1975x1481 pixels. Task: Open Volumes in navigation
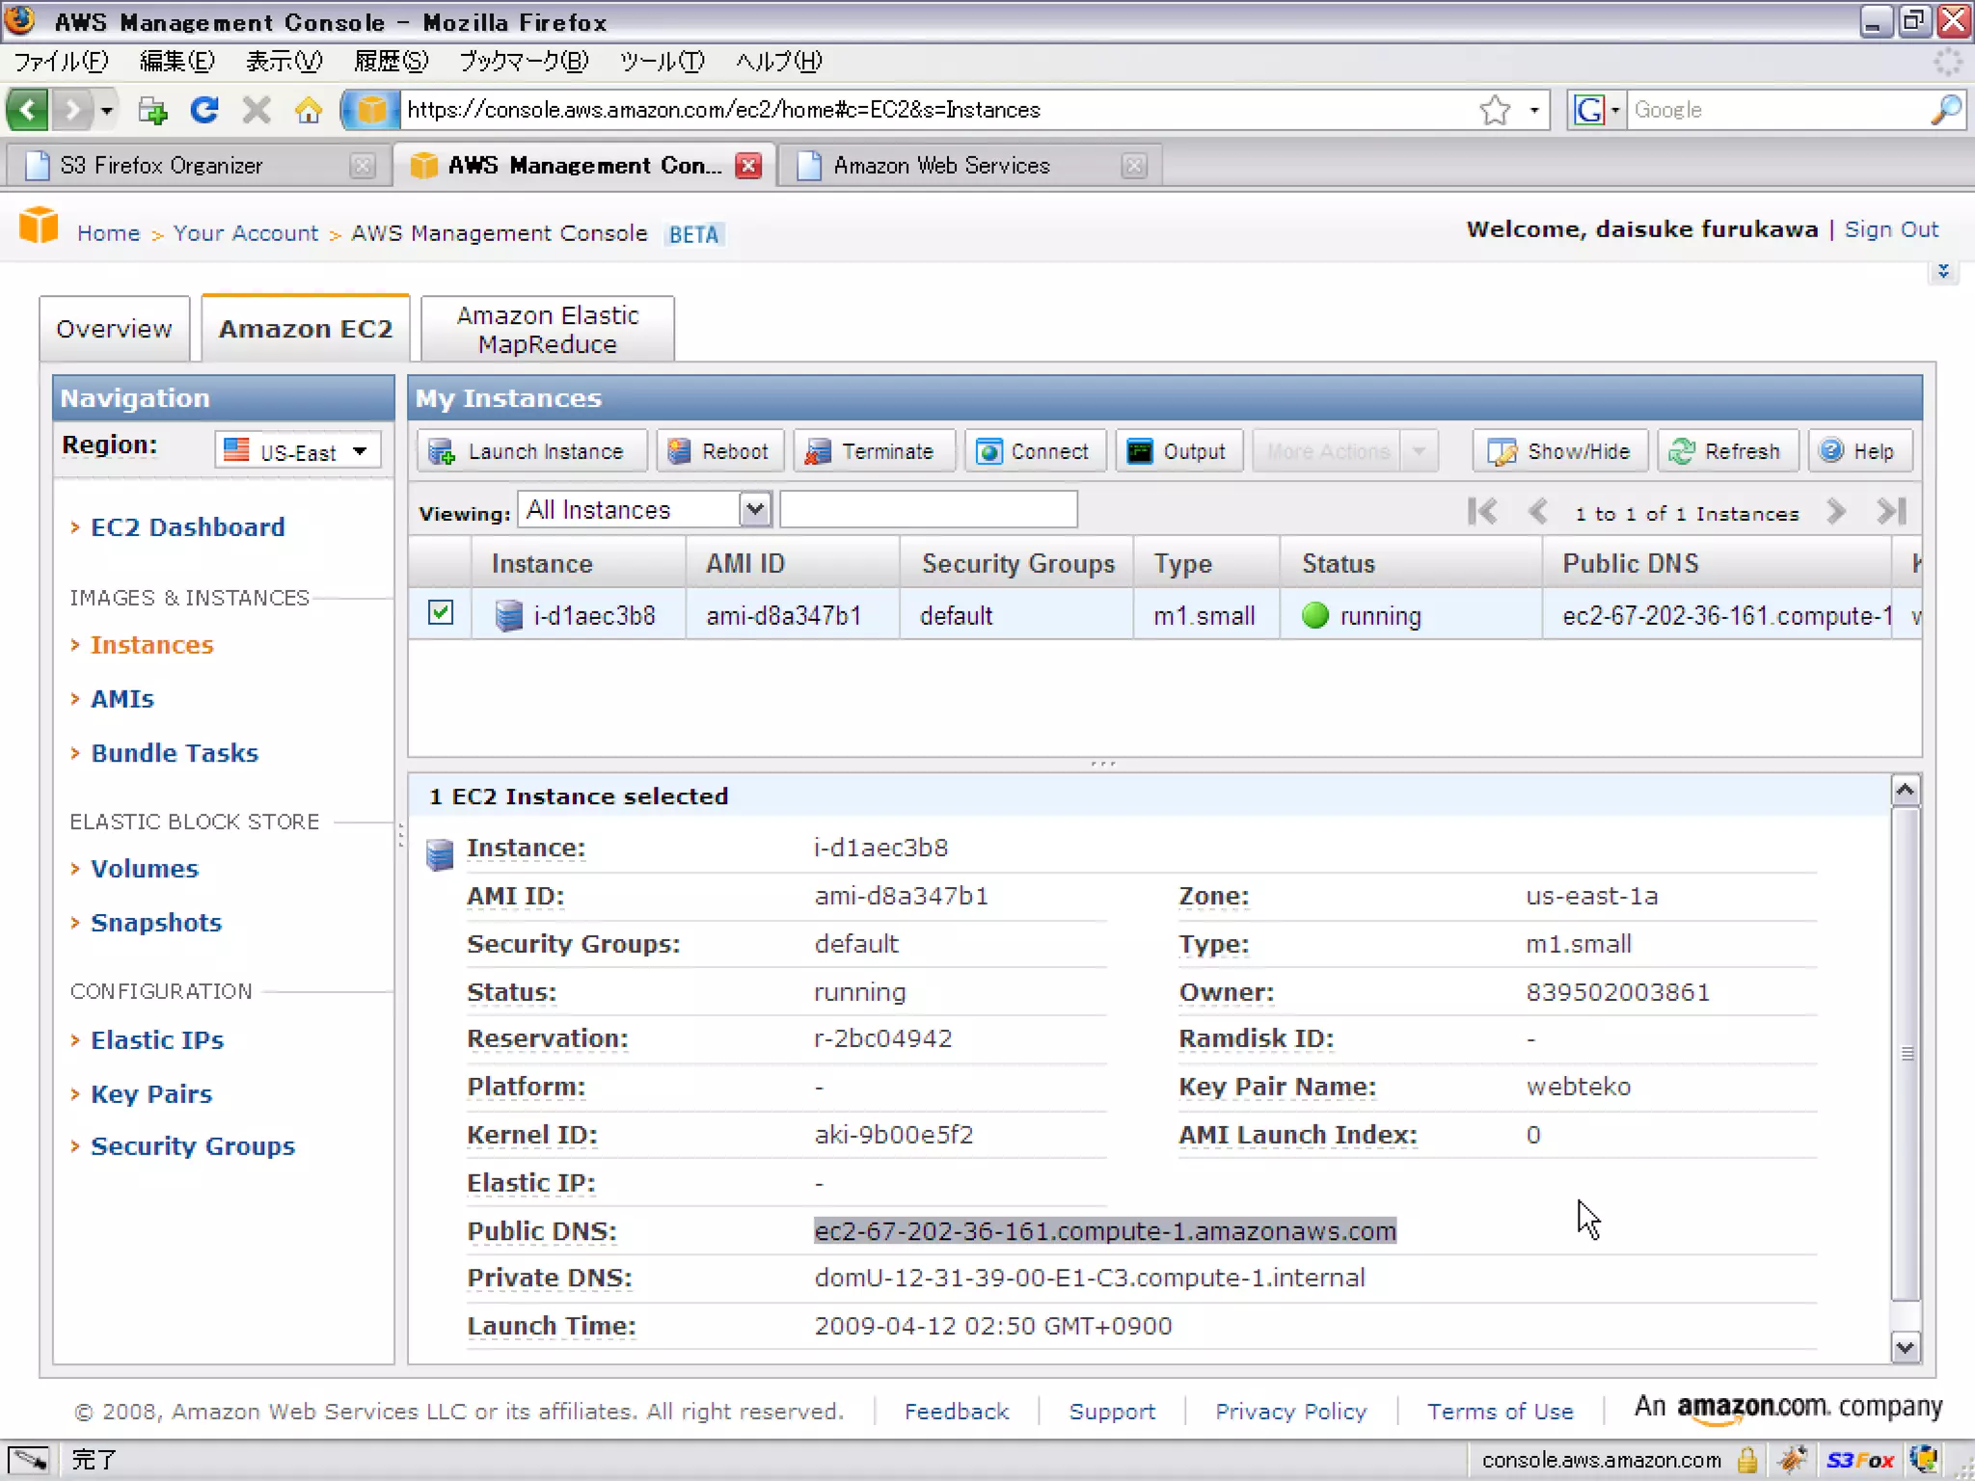[145, 869]
